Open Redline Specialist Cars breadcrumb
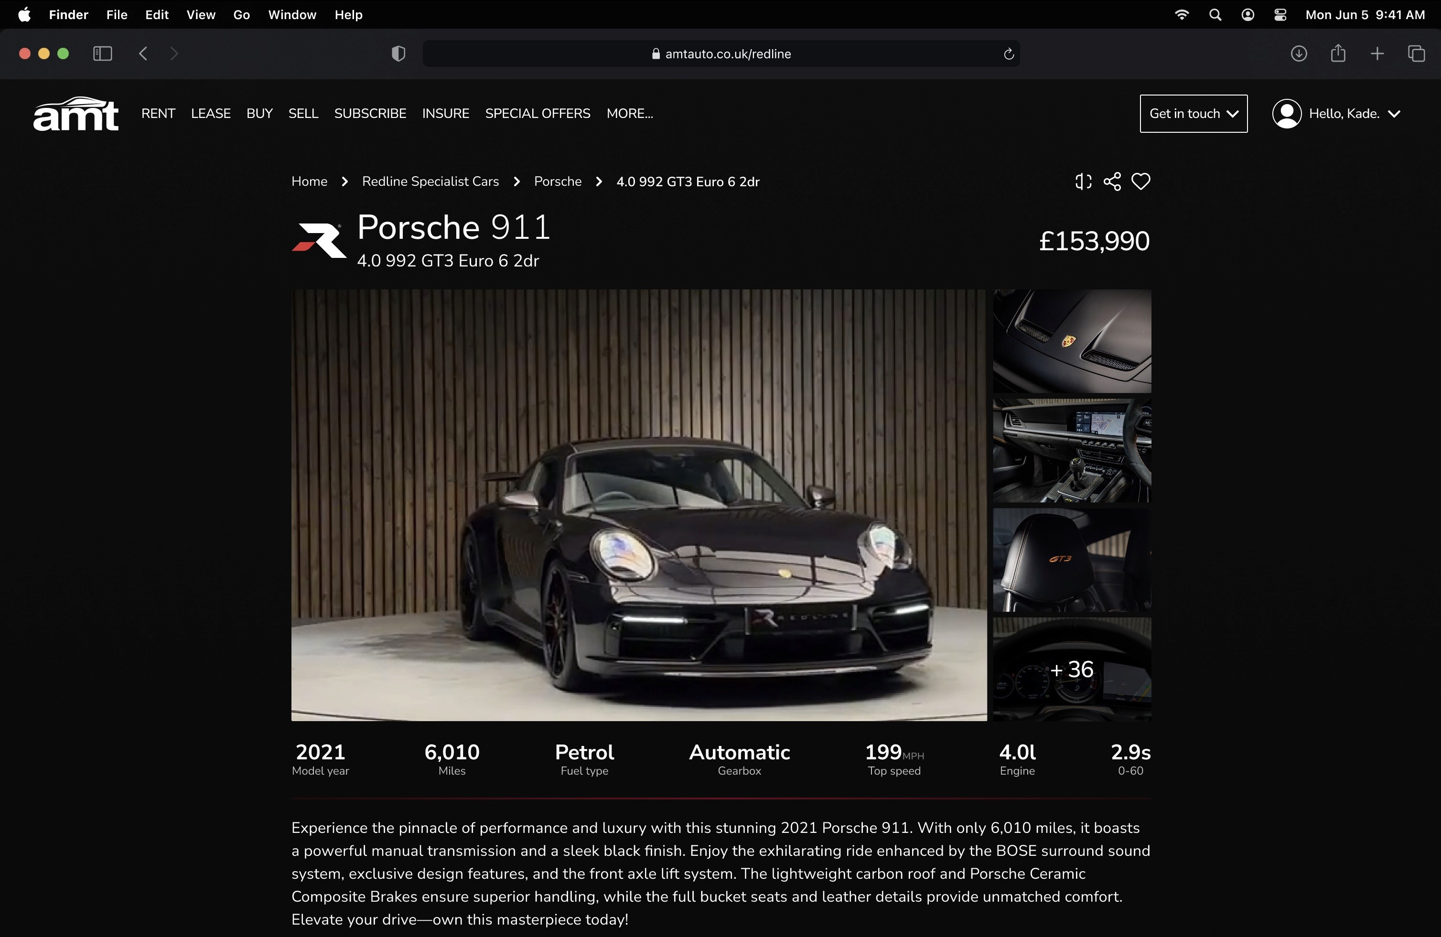Viewport: 1441px width, 937px height. click(430, 181)
